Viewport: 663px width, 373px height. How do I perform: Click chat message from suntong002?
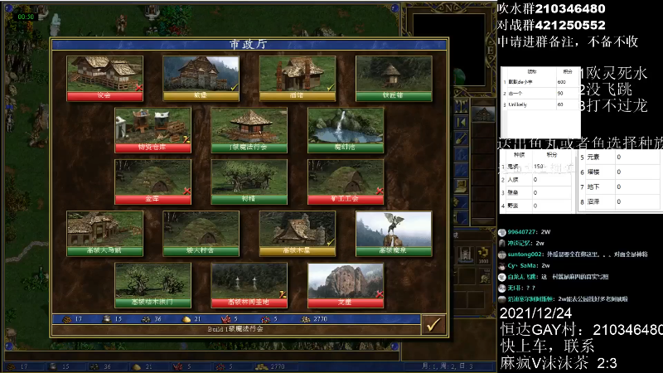pyautogui.click(x=573, y=254)
